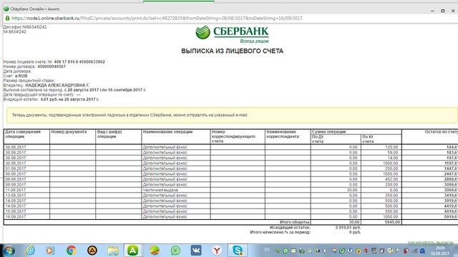Viewport: 458px width, 257px height.
Task: Maximize the browser window
Action: (x=443, y=11)
